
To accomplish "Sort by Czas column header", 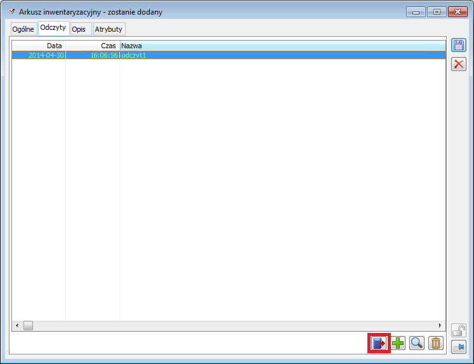I will 93,46.
